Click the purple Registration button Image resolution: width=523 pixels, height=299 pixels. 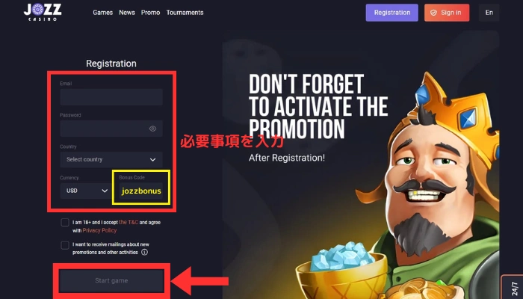392,13
